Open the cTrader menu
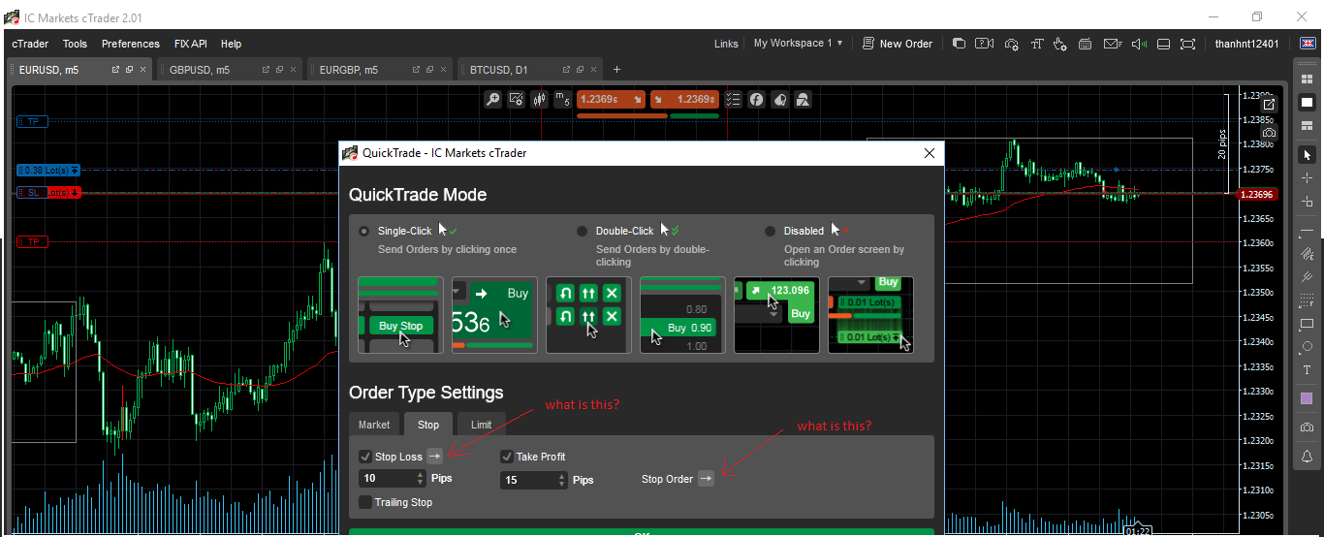The width and height of the screenshot is (1324, 537). pyautogui.click(x=30, y=44)
